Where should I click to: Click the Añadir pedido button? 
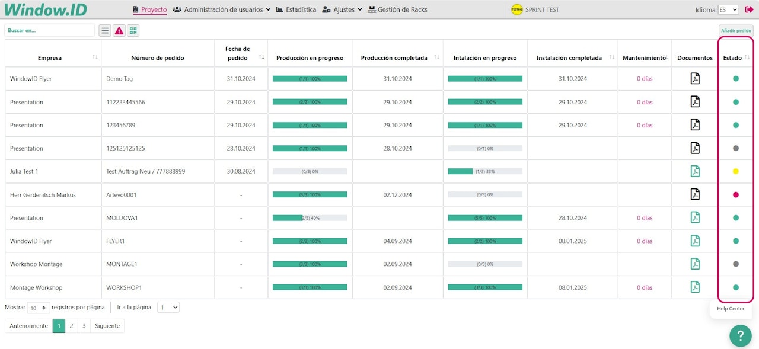tap(735, 30)
